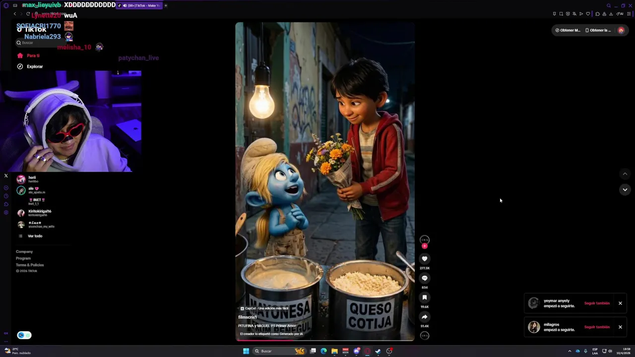Open the sidebar gear settings icon
This screenshot has width=635, height=357.
[6, 212]
